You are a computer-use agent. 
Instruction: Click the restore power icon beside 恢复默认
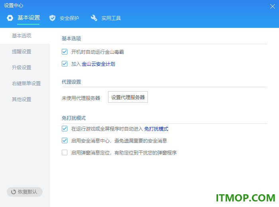(x=14, y=192)
